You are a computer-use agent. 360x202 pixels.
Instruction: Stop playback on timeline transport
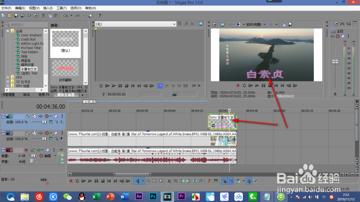[x=103, y=181]
